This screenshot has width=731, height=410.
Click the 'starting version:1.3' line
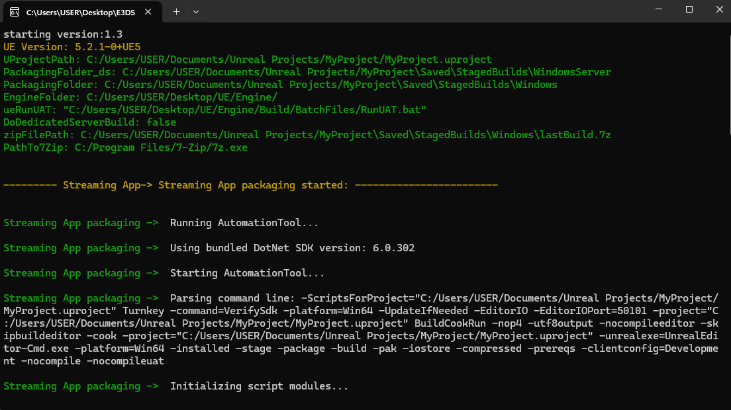click(x=63, y=34)
